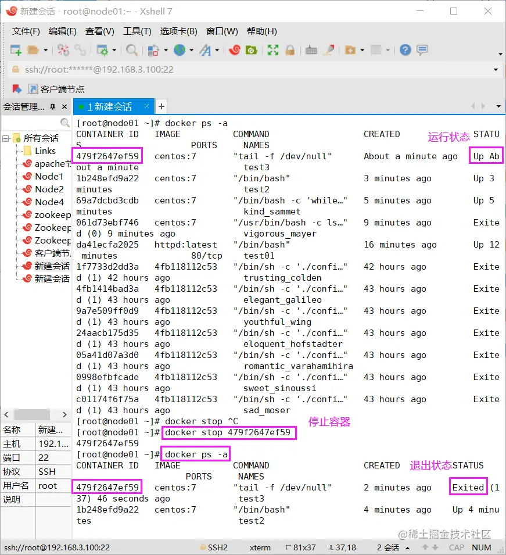The image size is (506, 555).
Task: Close the session manager panel
Action: tap(64, 107)
